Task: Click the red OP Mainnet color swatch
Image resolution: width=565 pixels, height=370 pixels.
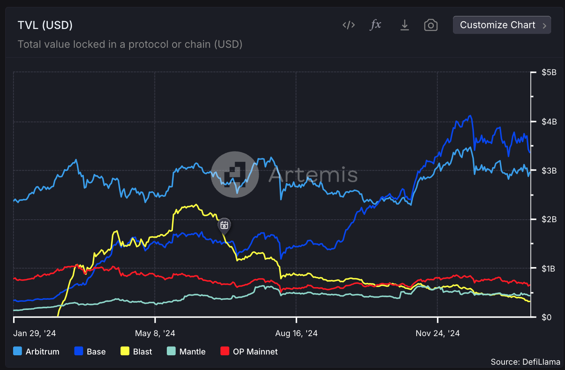Action: pos(224,351)
